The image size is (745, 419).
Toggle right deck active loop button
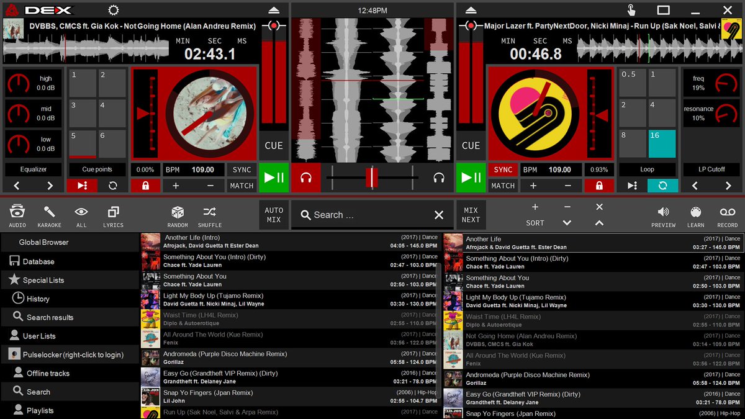[x=662, y=186]
